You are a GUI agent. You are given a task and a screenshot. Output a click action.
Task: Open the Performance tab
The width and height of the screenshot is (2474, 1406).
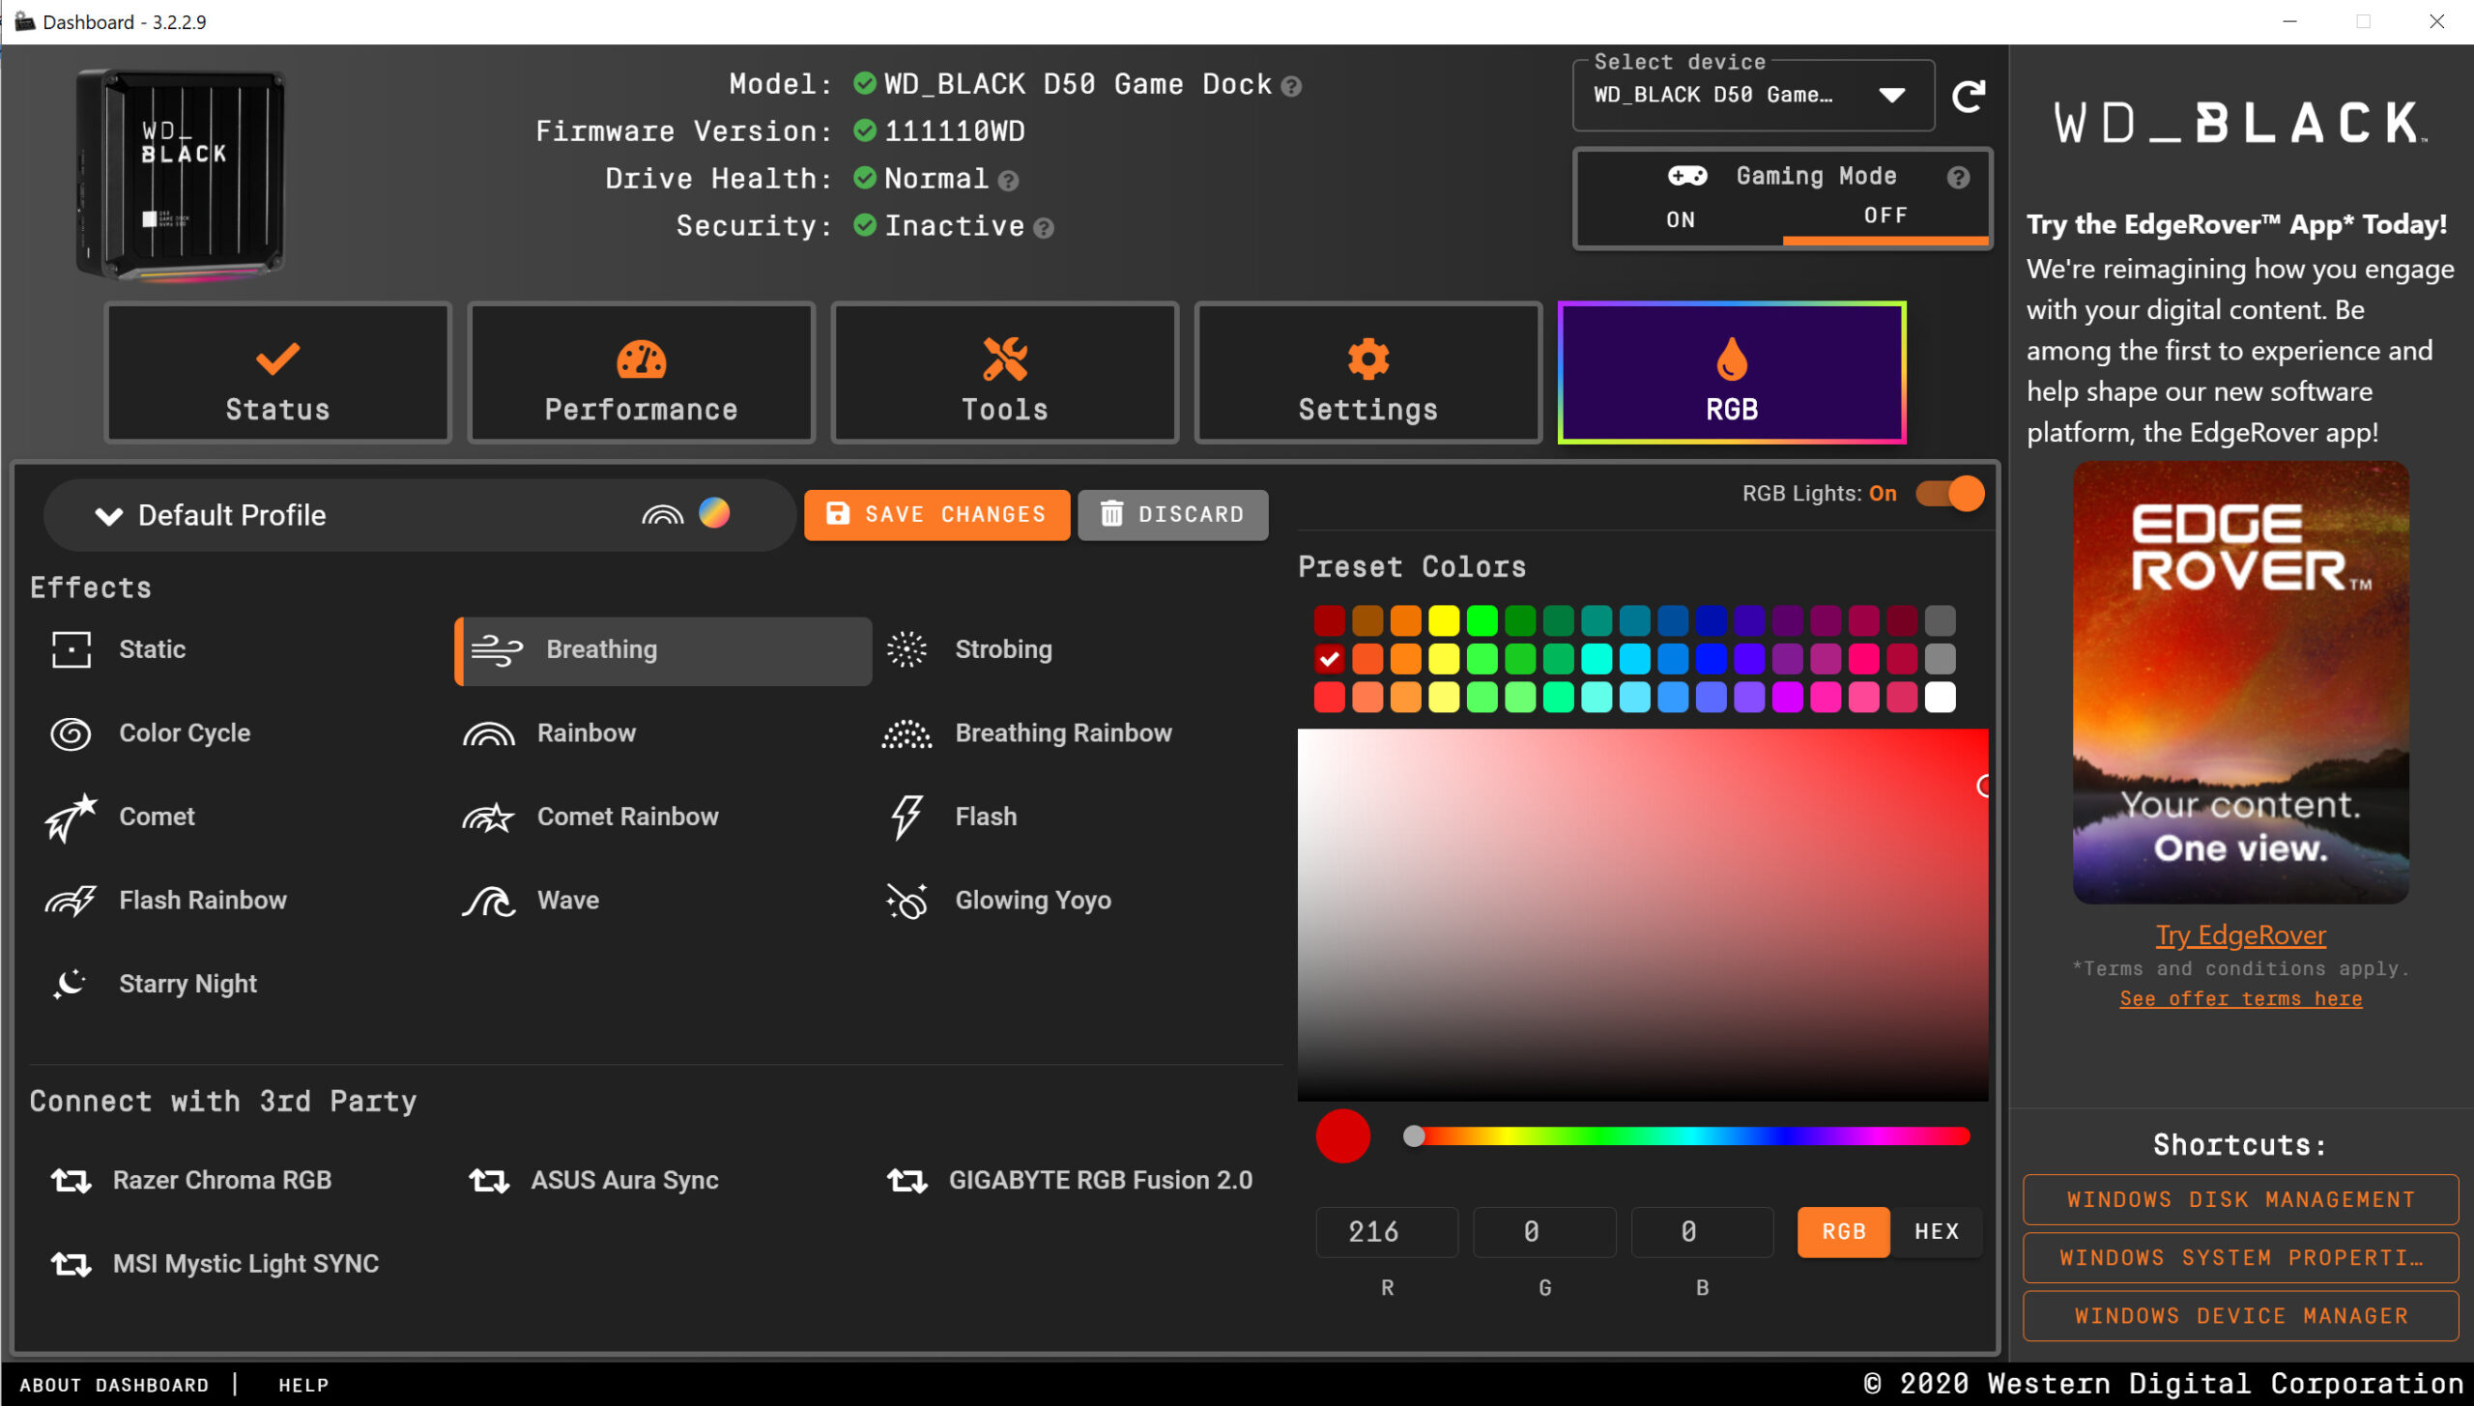(641, 375)
